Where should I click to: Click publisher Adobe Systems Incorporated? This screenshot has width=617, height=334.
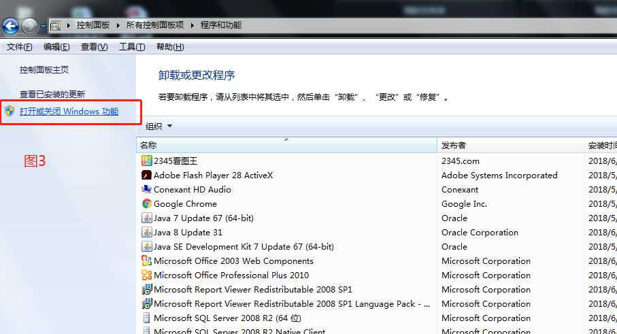pos(499,175)
